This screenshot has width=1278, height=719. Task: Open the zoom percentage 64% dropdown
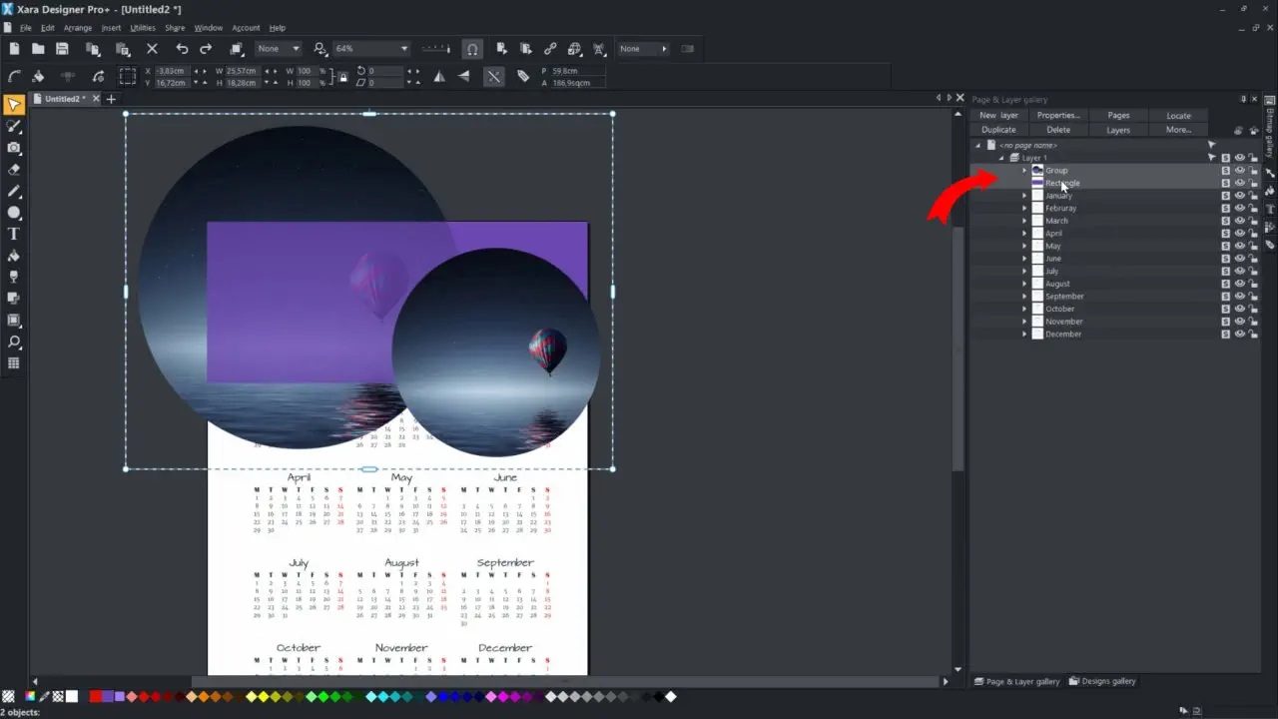[x=404, y=49]
